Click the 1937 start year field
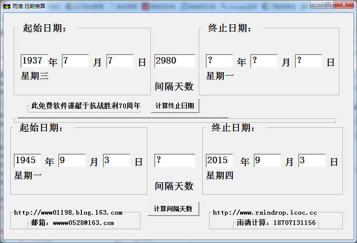The image size is (357, 243). [34, 61]
